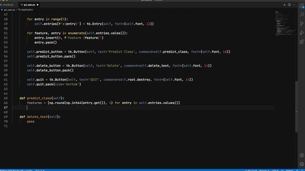
Task: Run the Python file with the play icon
Action: pos(285,5)
